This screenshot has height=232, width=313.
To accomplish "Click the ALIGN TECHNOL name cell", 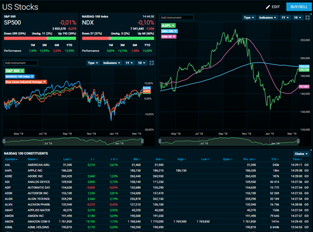I will pos(39,199).
